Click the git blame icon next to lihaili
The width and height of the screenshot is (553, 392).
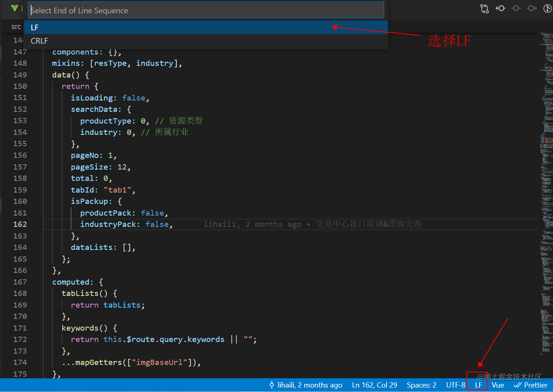pos(272,385)
